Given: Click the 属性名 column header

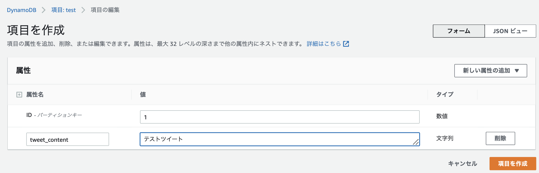Looking at the screenshot, I should pos(35,95).
